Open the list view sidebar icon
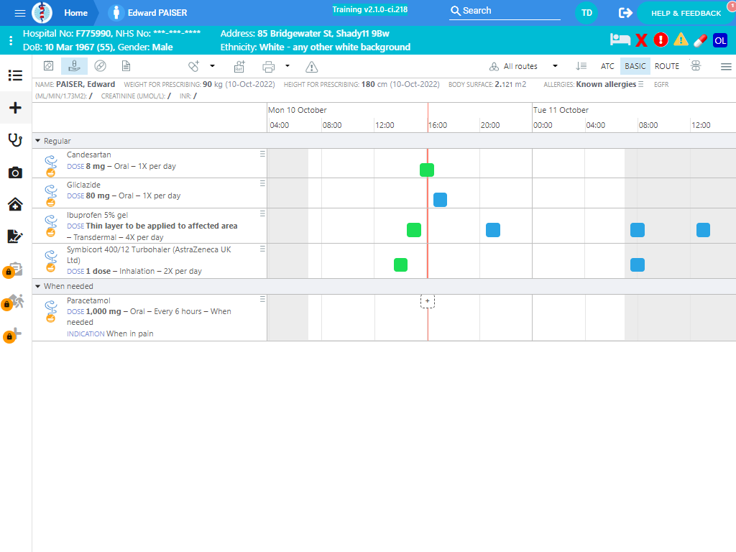This screenshot has width=736, height=552. [x=15, y=75]
